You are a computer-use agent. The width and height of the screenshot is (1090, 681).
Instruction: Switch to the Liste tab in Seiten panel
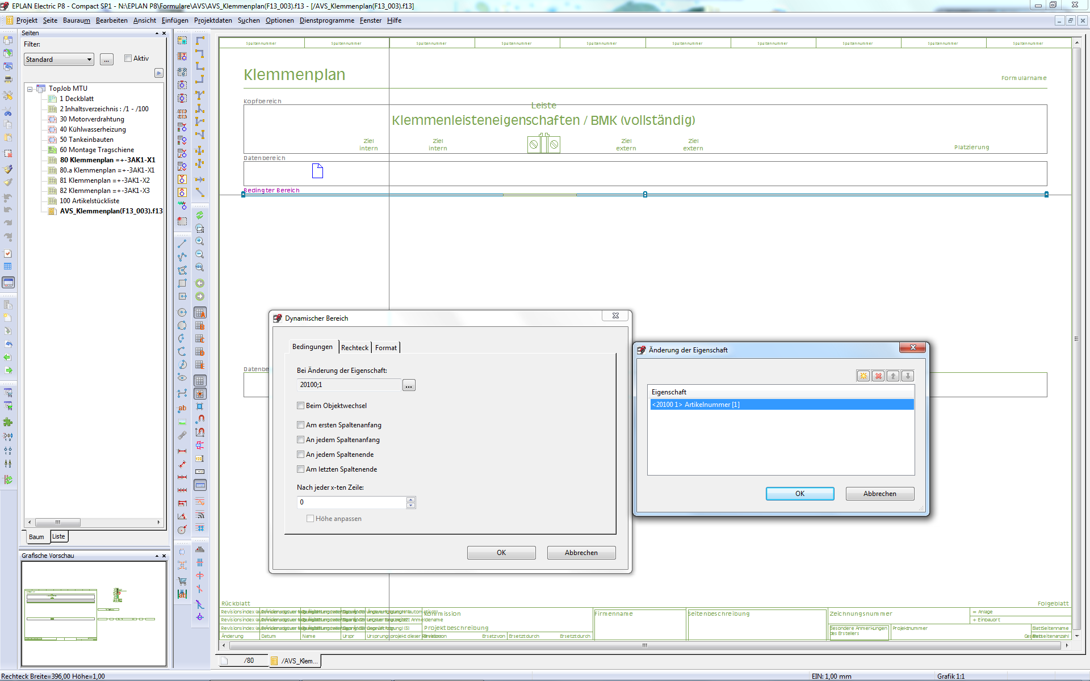[59, 536]
